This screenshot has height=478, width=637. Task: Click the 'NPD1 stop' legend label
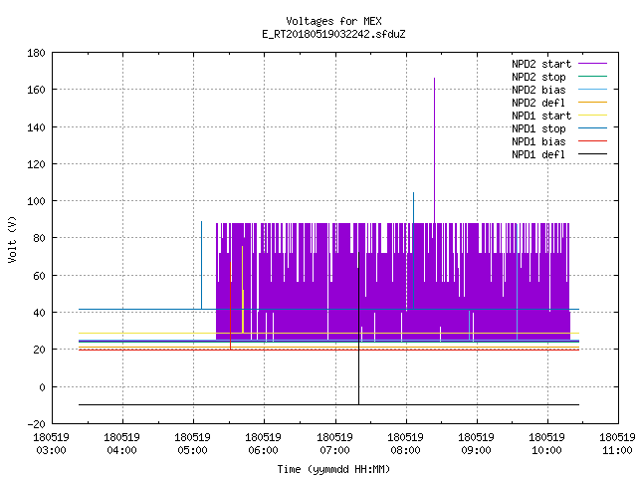tap(538, 128)
